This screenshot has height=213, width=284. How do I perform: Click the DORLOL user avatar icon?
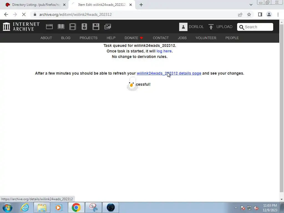pos(183,27)
